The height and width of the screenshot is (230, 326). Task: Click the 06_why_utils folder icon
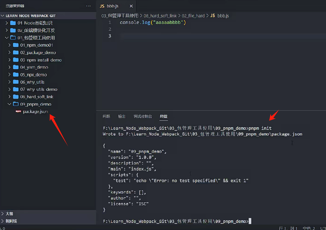tap(16, 82)
